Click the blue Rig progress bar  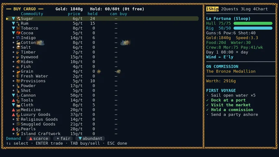click(253, 28)
